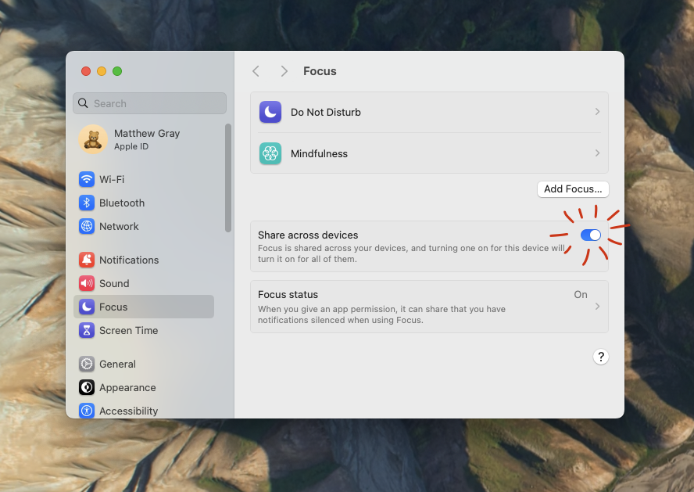Image resolution: width=694 pixels, height=492 pixels.
Task: Click the Mindfulness flower icon
Action: [270, 154]
